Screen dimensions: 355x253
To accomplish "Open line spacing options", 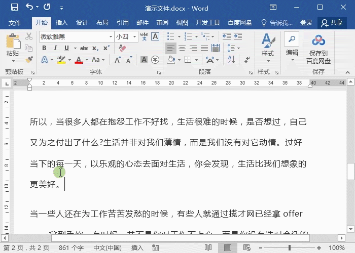I will [x=233, y=48].
